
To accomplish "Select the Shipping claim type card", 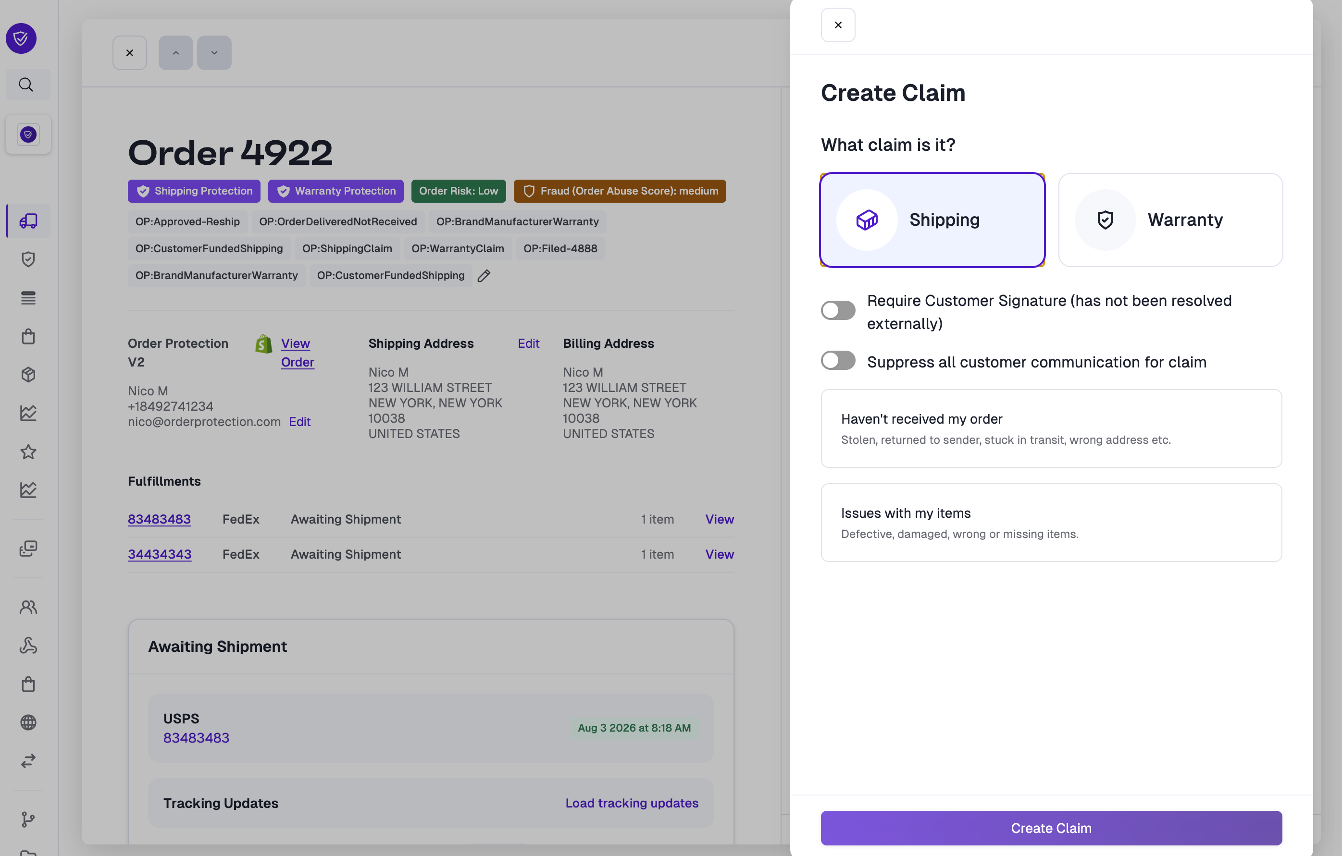I will 932,220.
